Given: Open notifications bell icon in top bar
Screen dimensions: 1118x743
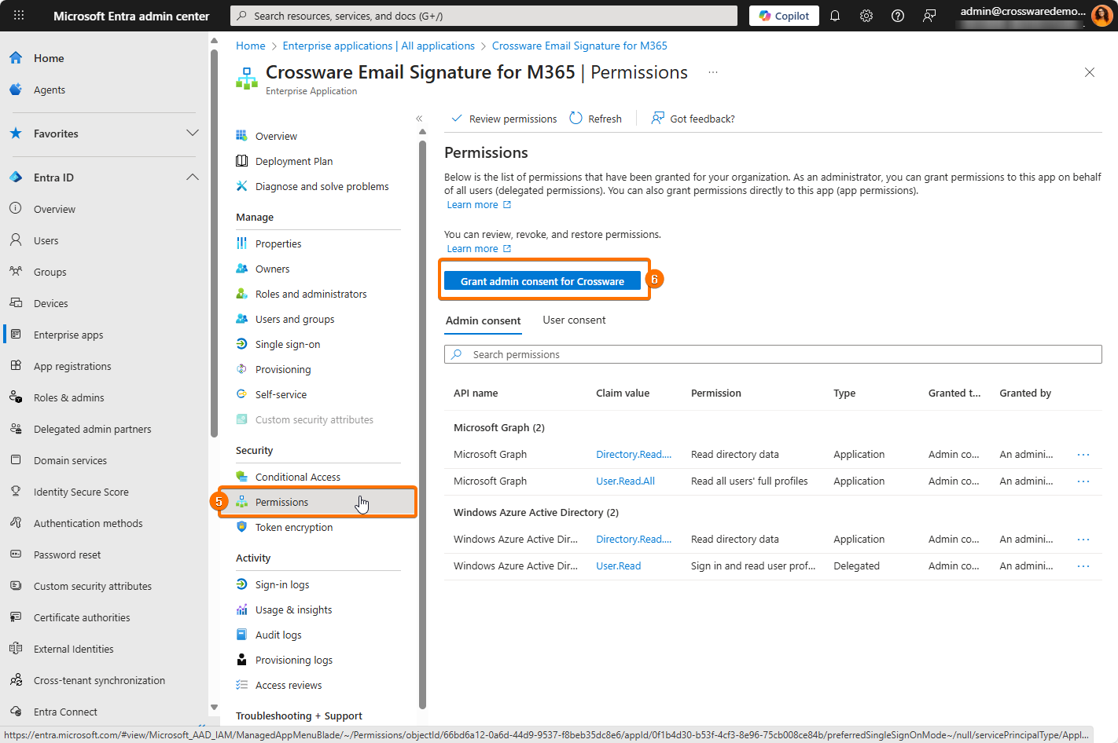Looking at the screenshot, I should click(835, 16).
